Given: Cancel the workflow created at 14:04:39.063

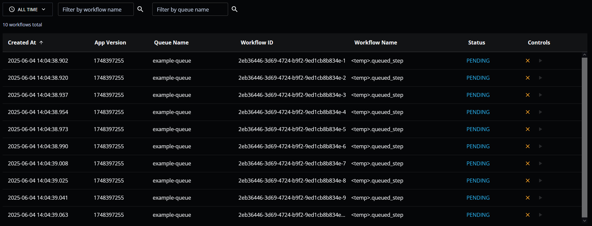Looking at the screenshot, I should click(527, 215).
